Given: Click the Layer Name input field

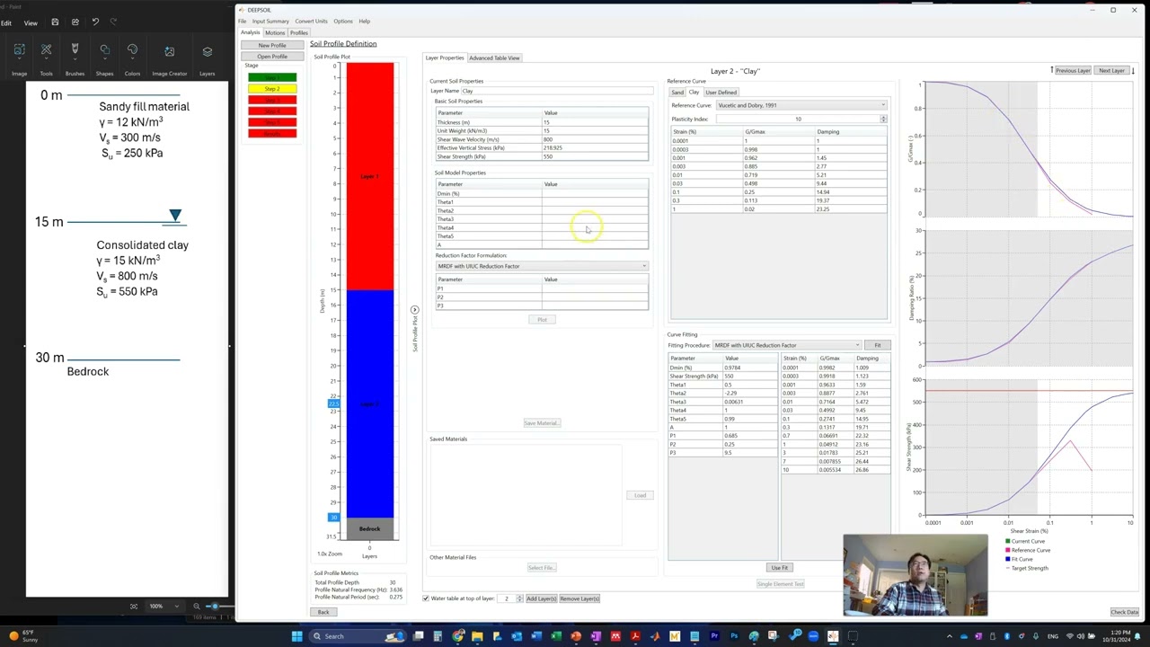Looking at the screenshot, I should point(557,91).
